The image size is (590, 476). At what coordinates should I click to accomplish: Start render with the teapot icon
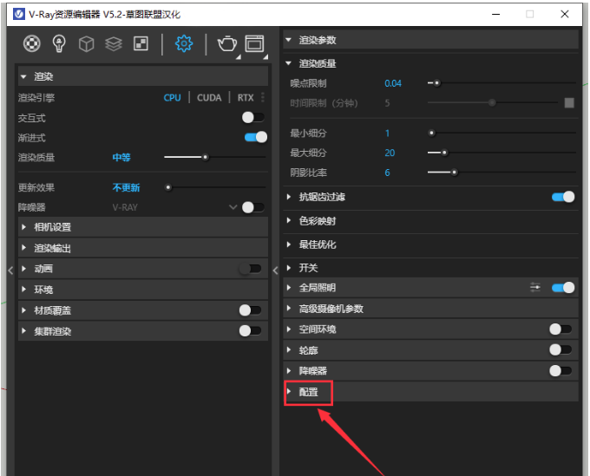coord(227,43)
